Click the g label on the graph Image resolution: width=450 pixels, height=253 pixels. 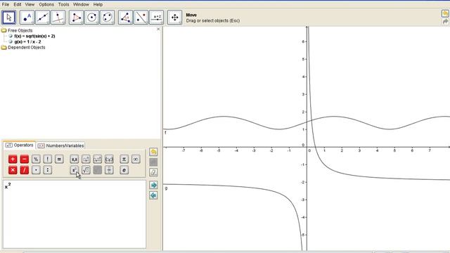[x=166, y=188]
